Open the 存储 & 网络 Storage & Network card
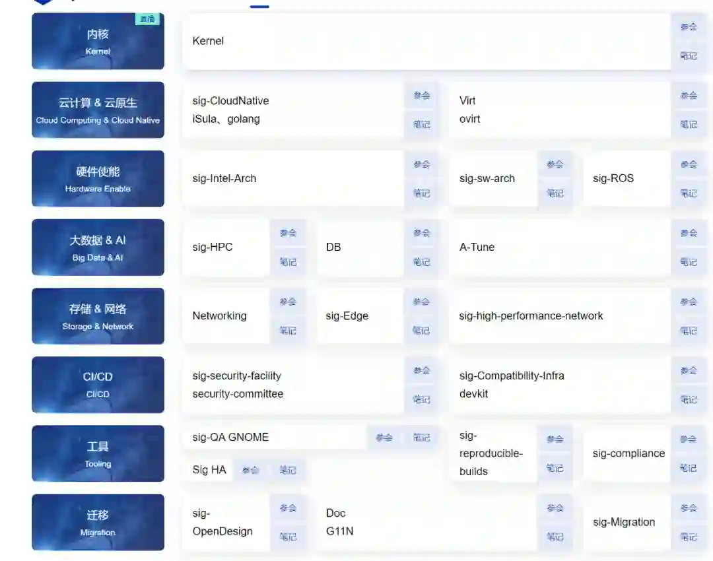Viewport: 713px width, 561px height. (x=98, y=316)
